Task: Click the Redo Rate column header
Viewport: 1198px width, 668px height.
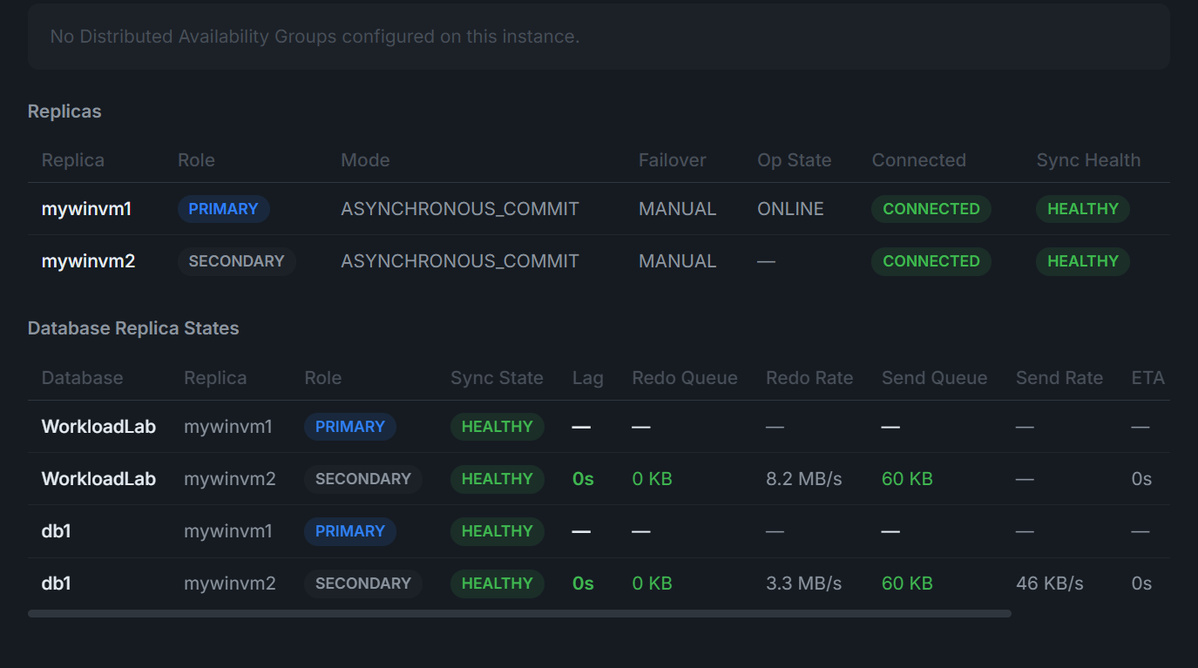Action: [x=809, y=378]
